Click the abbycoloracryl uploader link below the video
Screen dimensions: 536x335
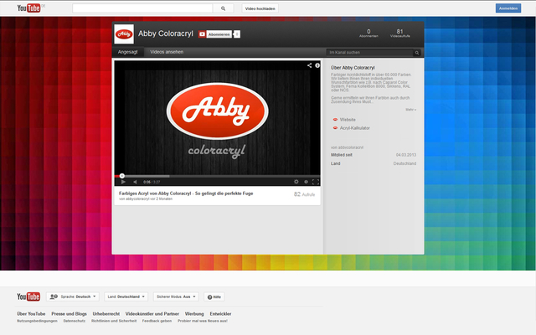(137, 199)
